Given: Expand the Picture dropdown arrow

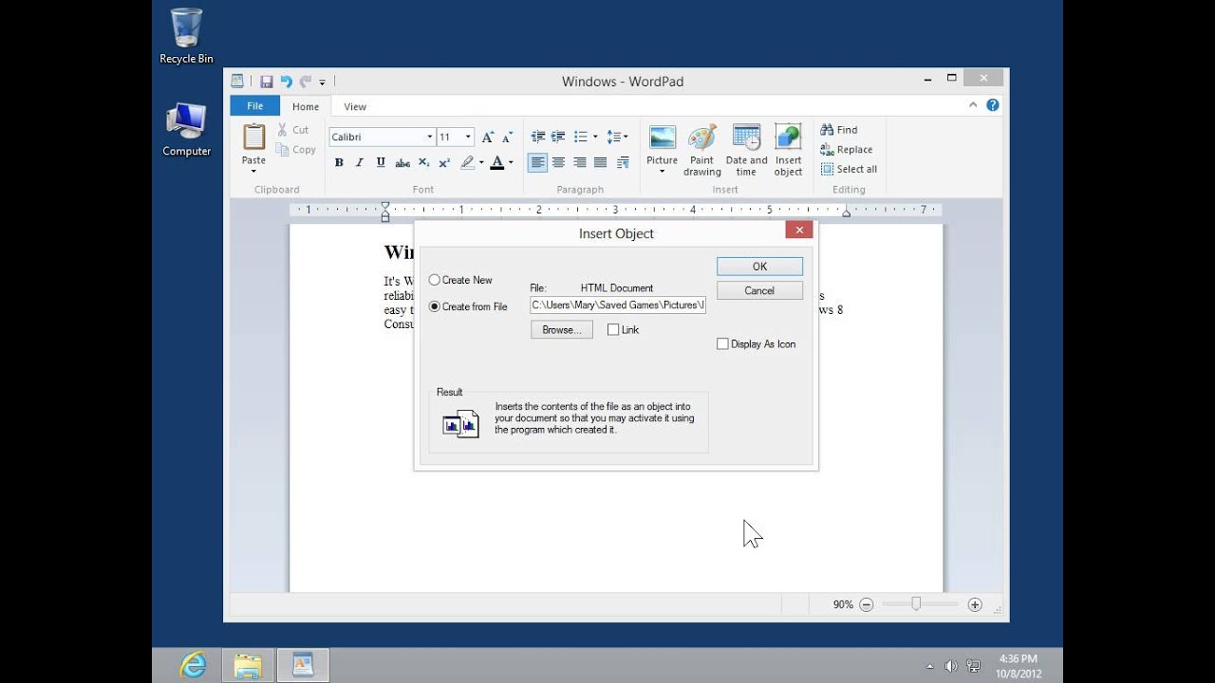Looking at the screenshot, I should pos(662,172).
